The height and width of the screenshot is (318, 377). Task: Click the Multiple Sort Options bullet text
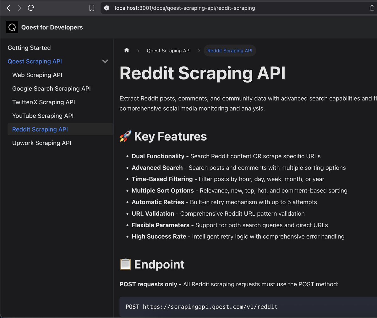click(240, 191)
